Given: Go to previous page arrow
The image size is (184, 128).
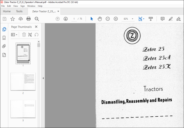Looking at the screenshot, I should [x=58, y=19].
